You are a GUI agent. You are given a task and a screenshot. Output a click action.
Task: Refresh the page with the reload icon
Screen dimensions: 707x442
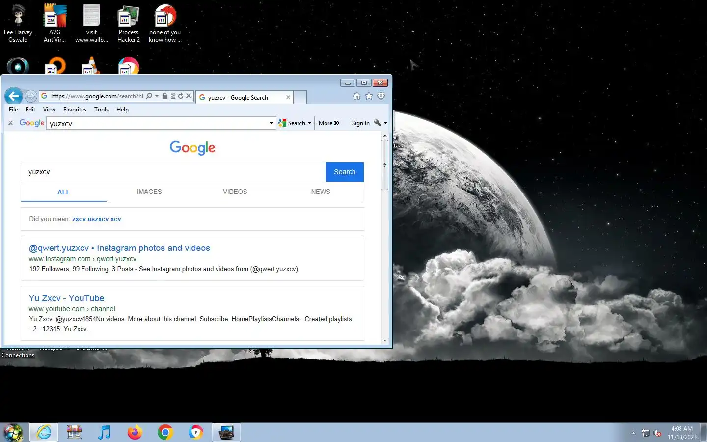pos(181,96)
